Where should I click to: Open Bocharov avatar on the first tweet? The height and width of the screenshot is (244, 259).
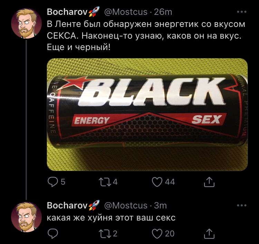(x=27, y=23)
